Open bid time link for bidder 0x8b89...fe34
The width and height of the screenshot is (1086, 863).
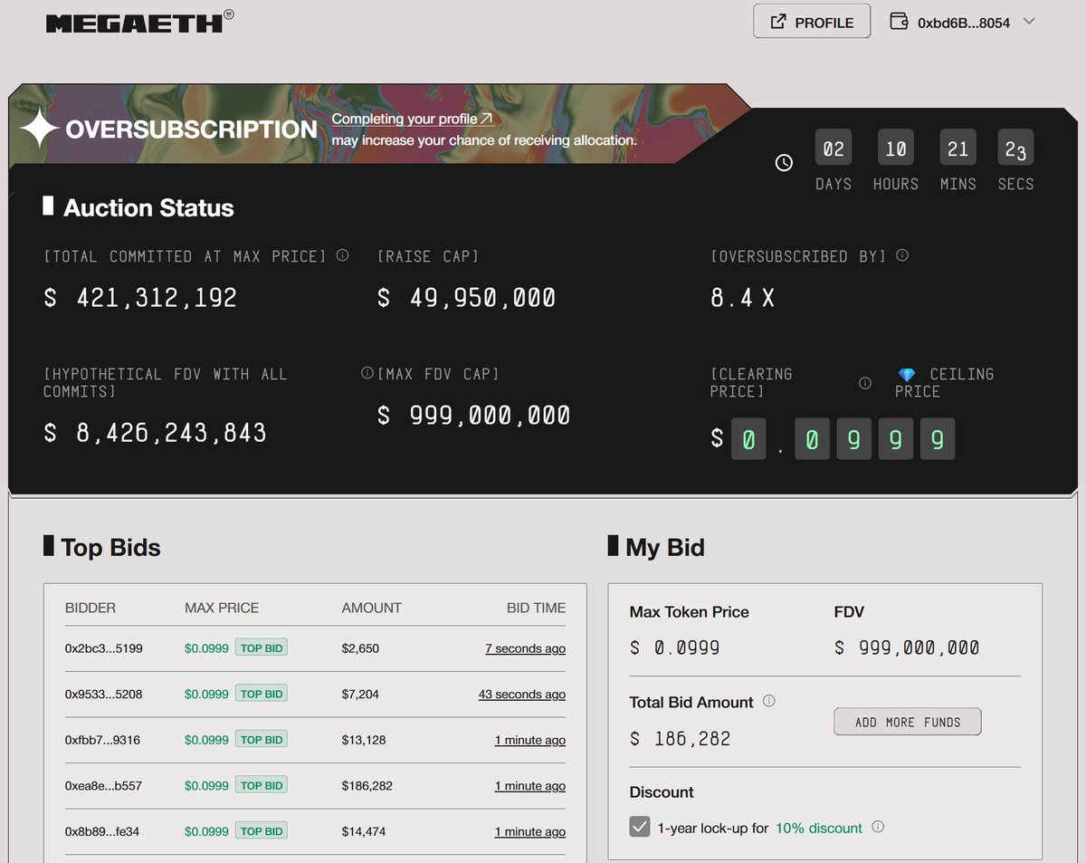click(530, 831)
